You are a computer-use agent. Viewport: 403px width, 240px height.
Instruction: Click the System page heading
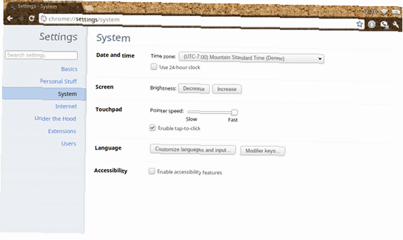[x=113, y=38]
